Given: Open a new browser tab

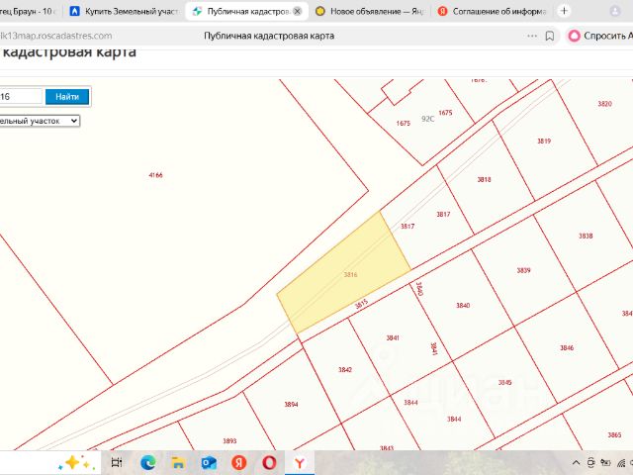Looking at the screenshot, I should (x=564, y=11).
